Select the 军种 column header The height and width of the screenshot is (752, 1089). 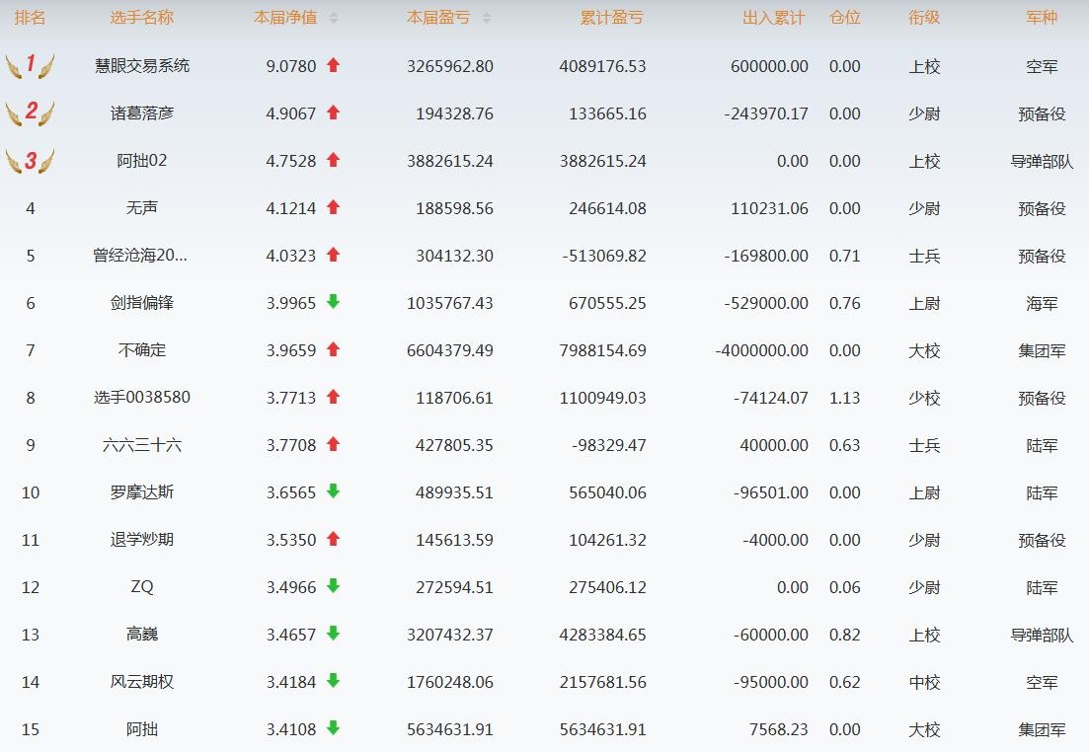1041,18
